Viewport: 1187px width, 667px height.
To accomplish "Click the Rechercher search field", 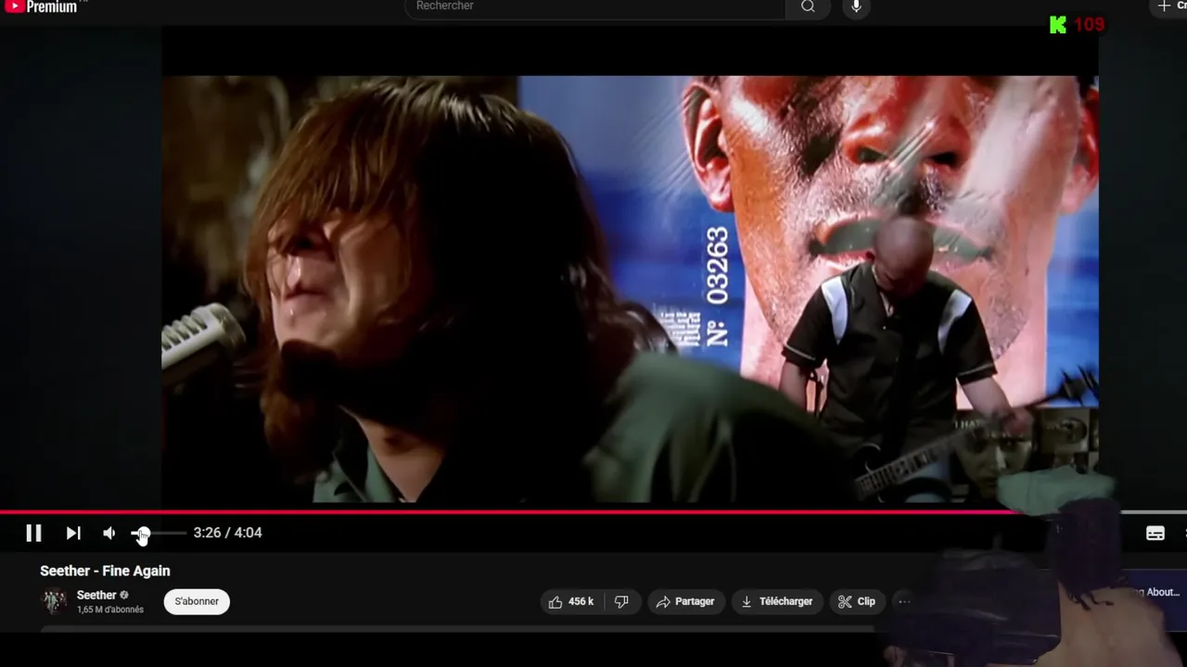I will [594, 6].
